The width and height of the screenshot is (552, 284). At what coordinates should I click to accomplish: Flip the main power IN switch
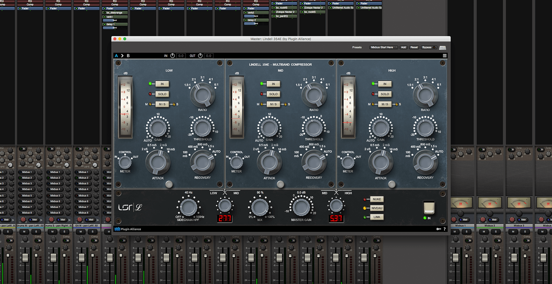[429, 207]
